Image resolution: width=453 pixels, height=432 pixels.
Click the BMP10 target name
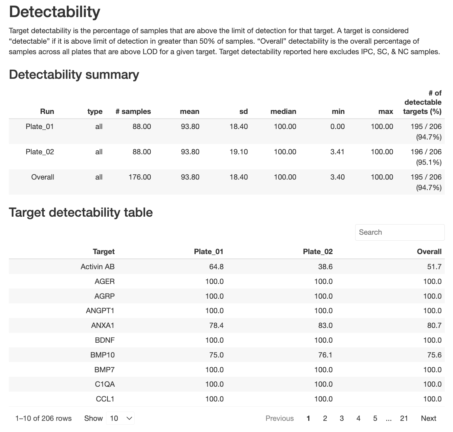[102, 355]
